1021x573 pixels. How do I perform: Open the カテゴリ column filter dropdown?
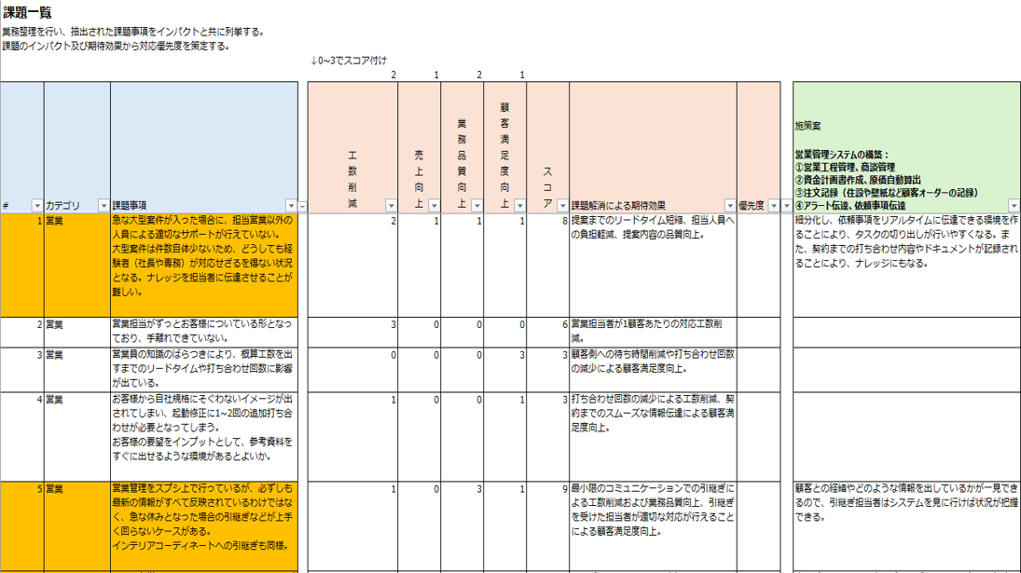pyautogui.click(x=103, y=206)
